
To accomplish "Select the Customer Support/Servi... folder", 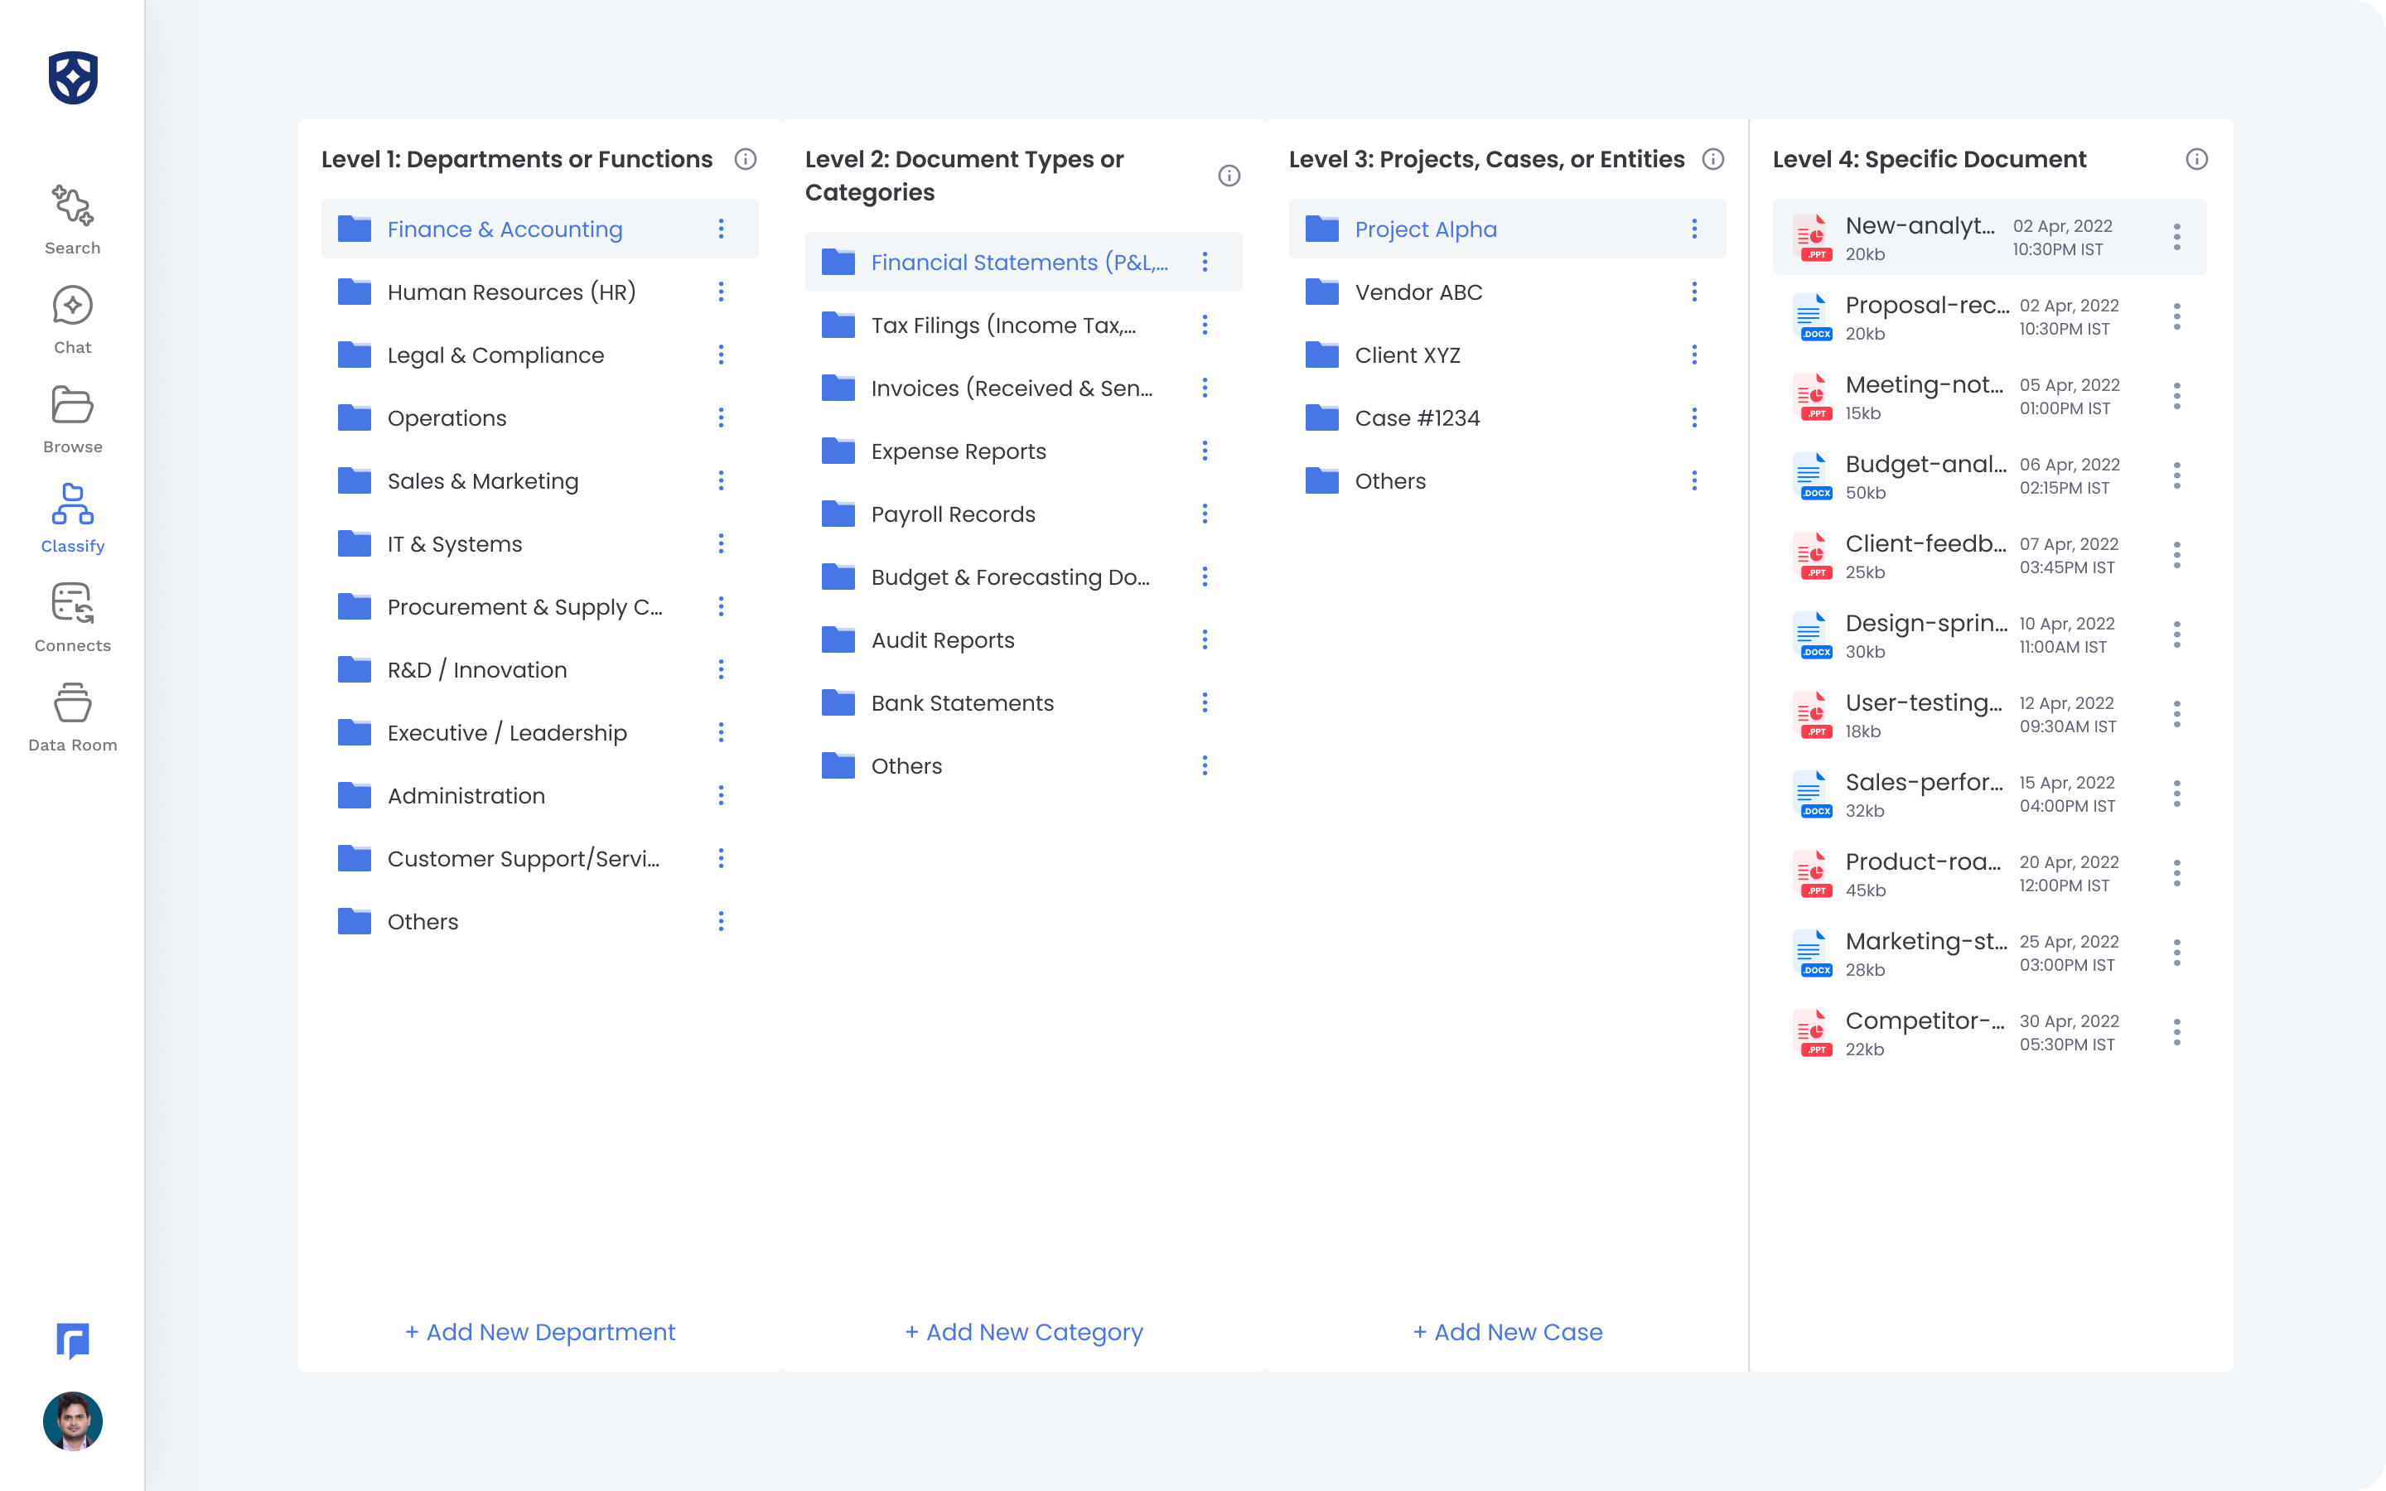I will point(540,859).
